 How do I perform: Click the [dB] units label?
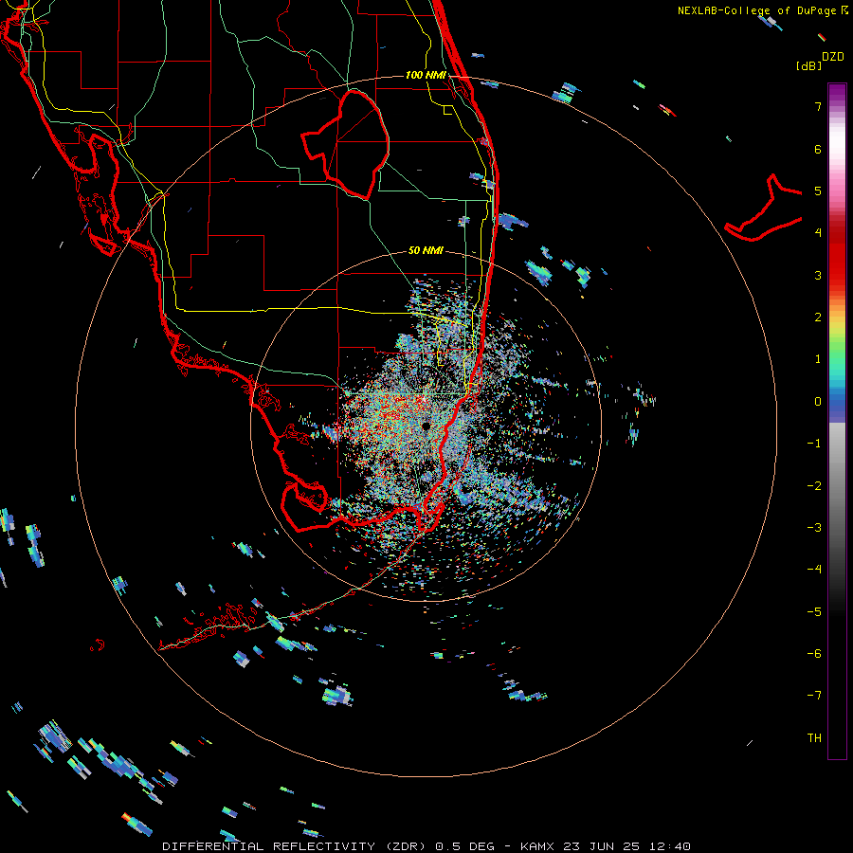click(809, 65)
